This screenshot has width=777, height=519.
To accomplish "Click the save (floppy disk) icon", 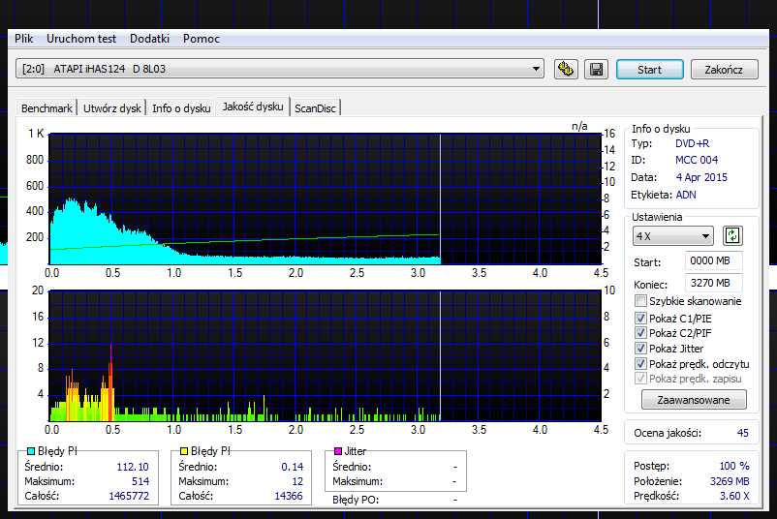I will [x=596, y=70].
